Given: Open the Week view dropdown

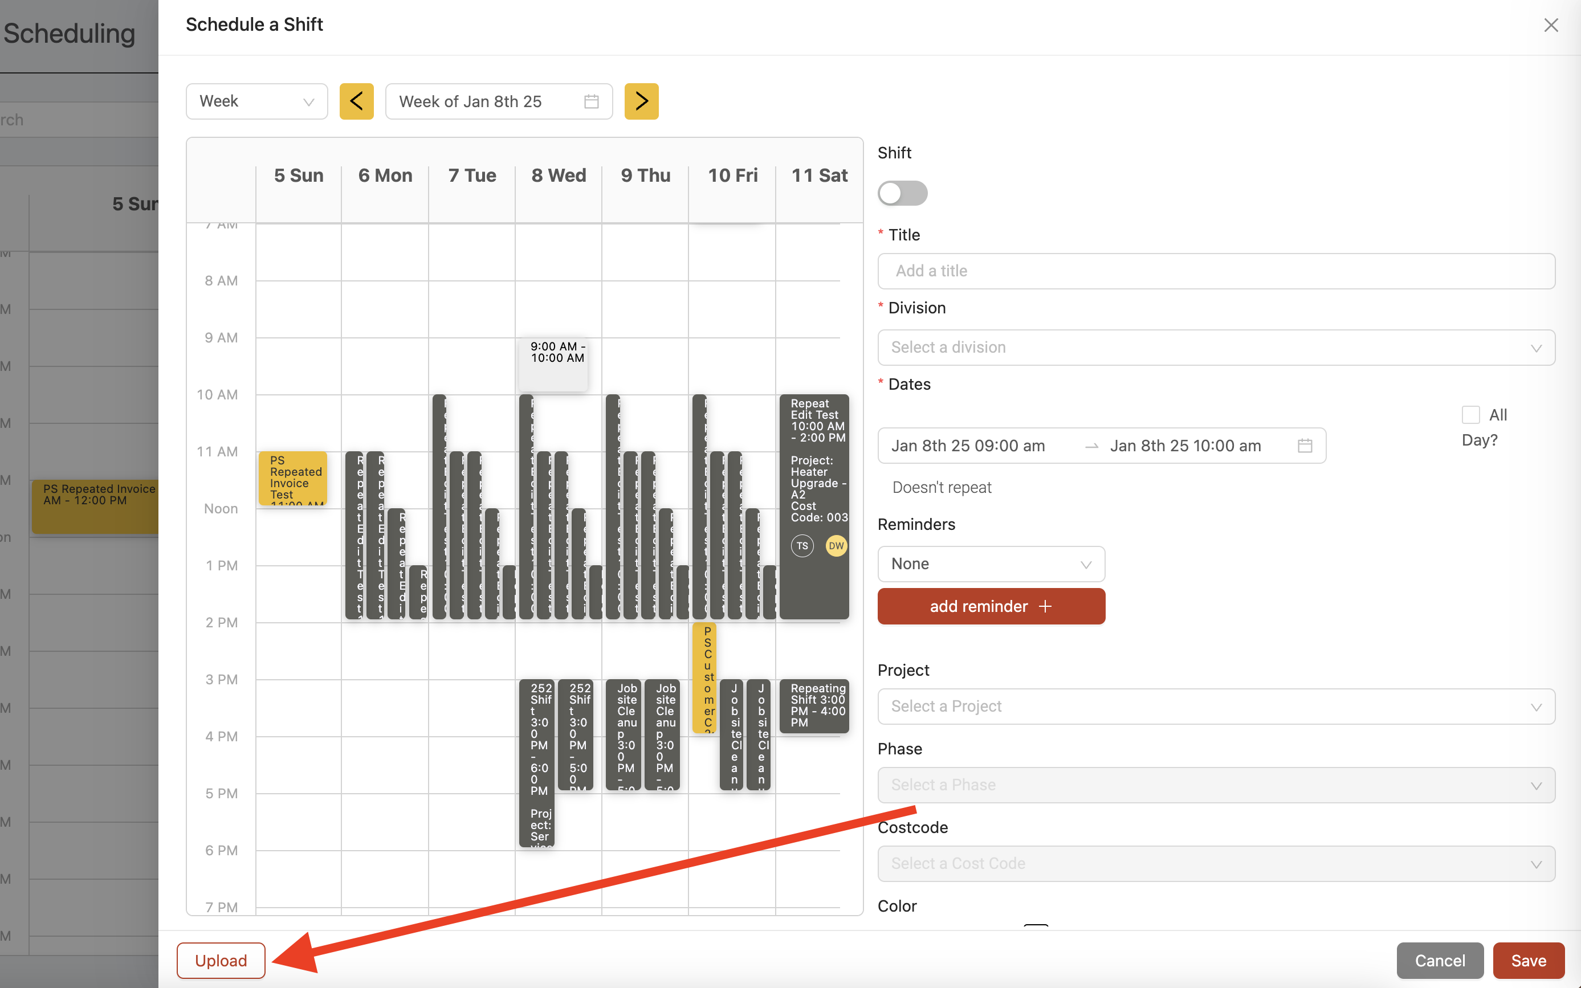Looking at the screenshot, I should 257,101.
